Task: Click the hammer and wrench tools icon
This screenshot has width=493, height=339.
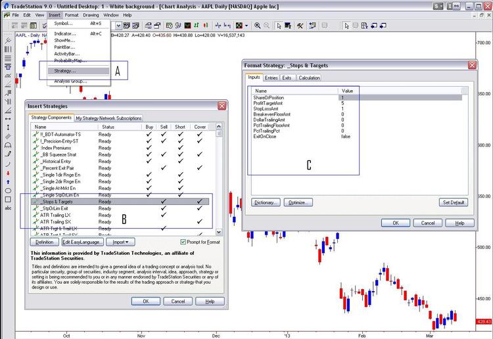Action: [300, 26]
